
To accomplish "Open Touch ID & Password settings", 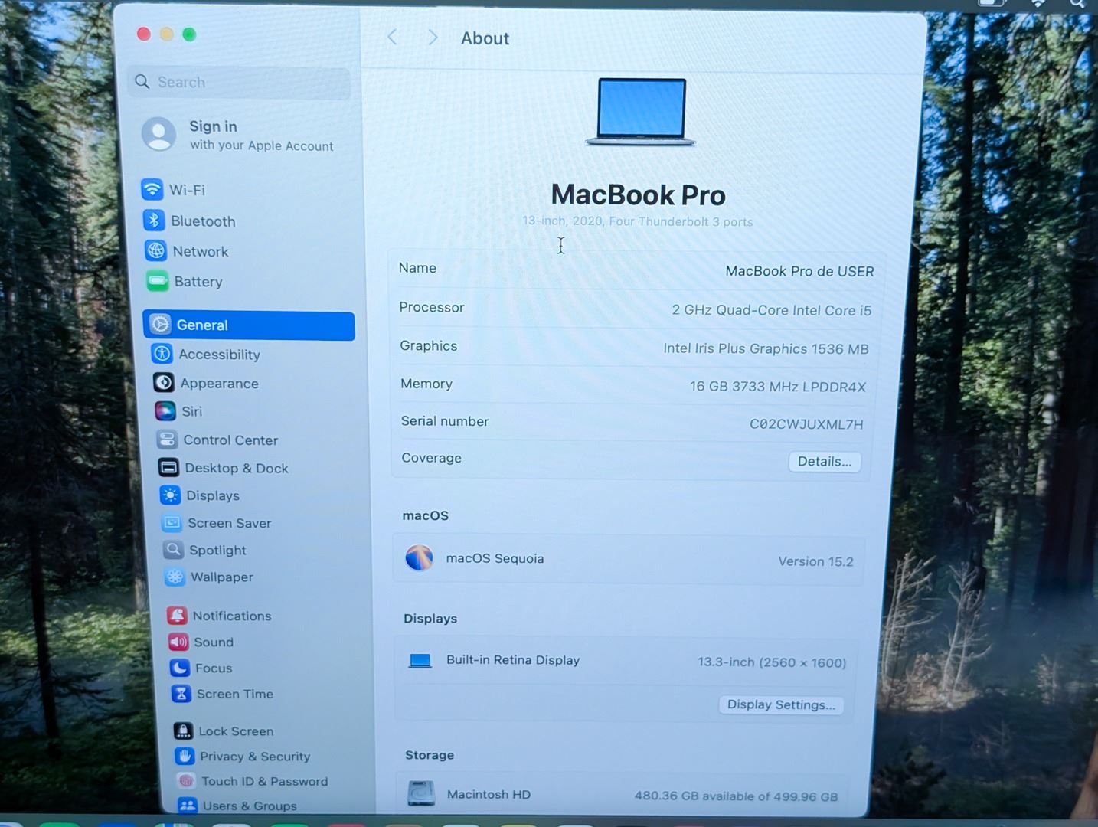I will [264, 781].
